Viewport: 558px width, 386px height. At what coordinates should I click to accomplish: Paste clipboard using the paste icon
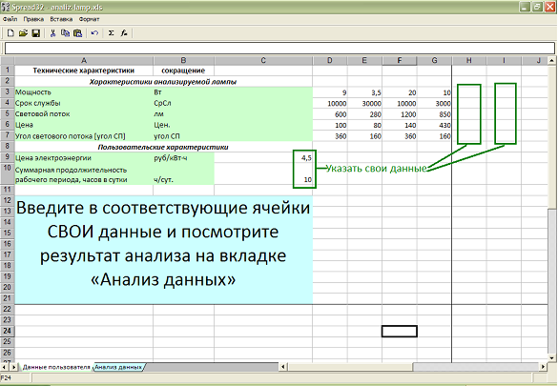click(x=77, y=33)
